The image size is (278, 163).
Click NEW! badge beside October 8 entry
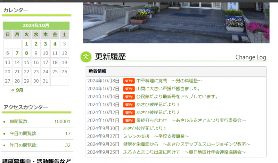click(x=129, y=81)
